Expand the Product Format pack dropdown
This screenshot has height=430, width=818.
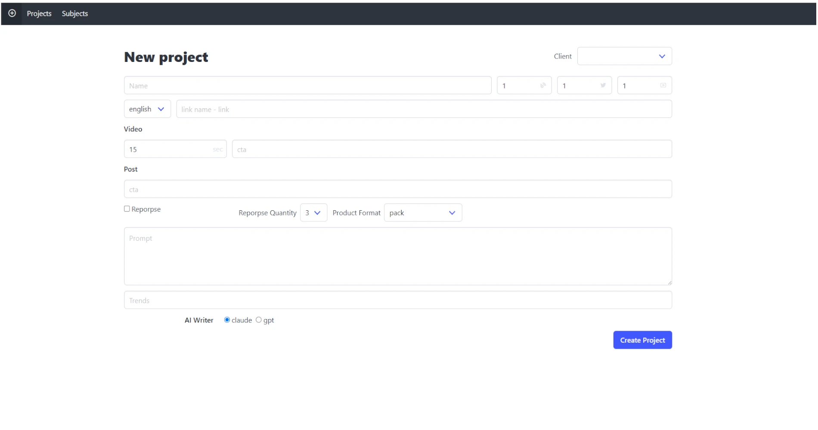pyautogui.click(x=423, y=213)
